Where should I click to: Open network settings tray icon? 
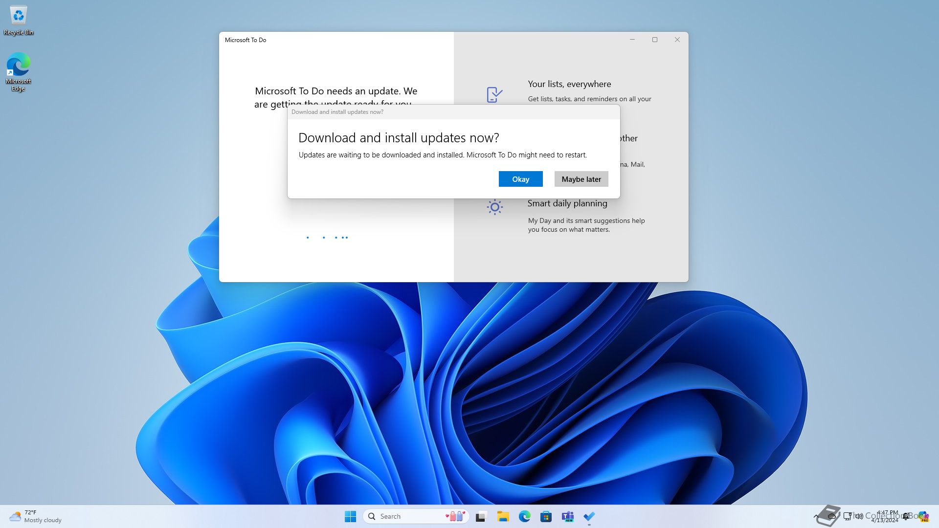click(x=848, y=516)
